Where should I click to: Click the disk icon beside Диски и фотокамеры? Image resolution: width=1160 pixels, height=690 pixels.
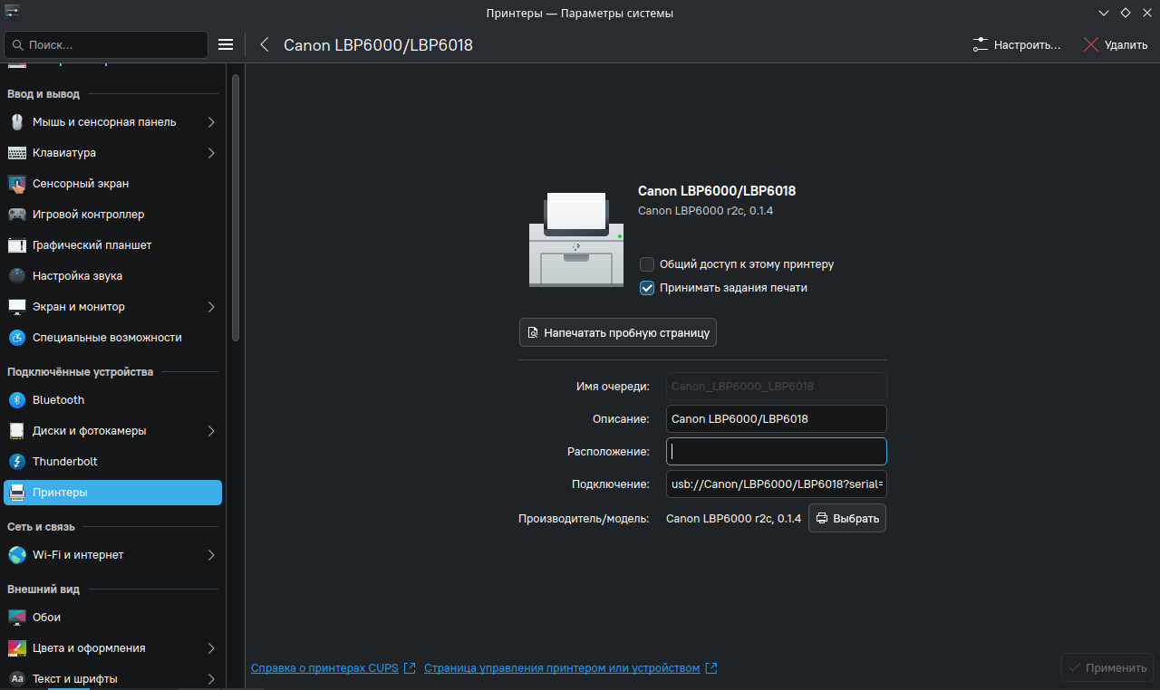click(16, 431)
